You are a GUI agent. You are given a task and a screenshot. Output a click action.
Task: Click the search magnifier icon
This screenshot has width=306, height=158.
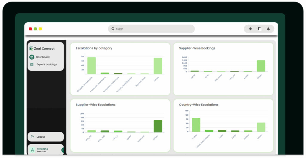click(x=113, y=29)
